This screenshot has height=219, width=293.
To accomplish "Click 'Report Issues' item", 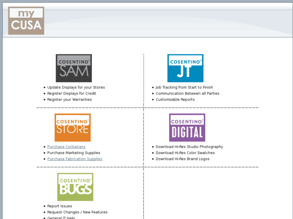I will click(60, 206).
